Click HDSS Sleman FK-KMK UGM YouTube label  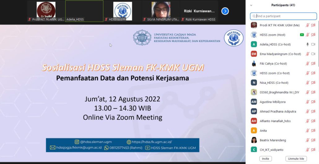point(173,148)
